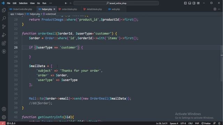This screenshot has width=223, height=125.
Task: Switch to detail.blade.php tab
Action: [94, 9]
